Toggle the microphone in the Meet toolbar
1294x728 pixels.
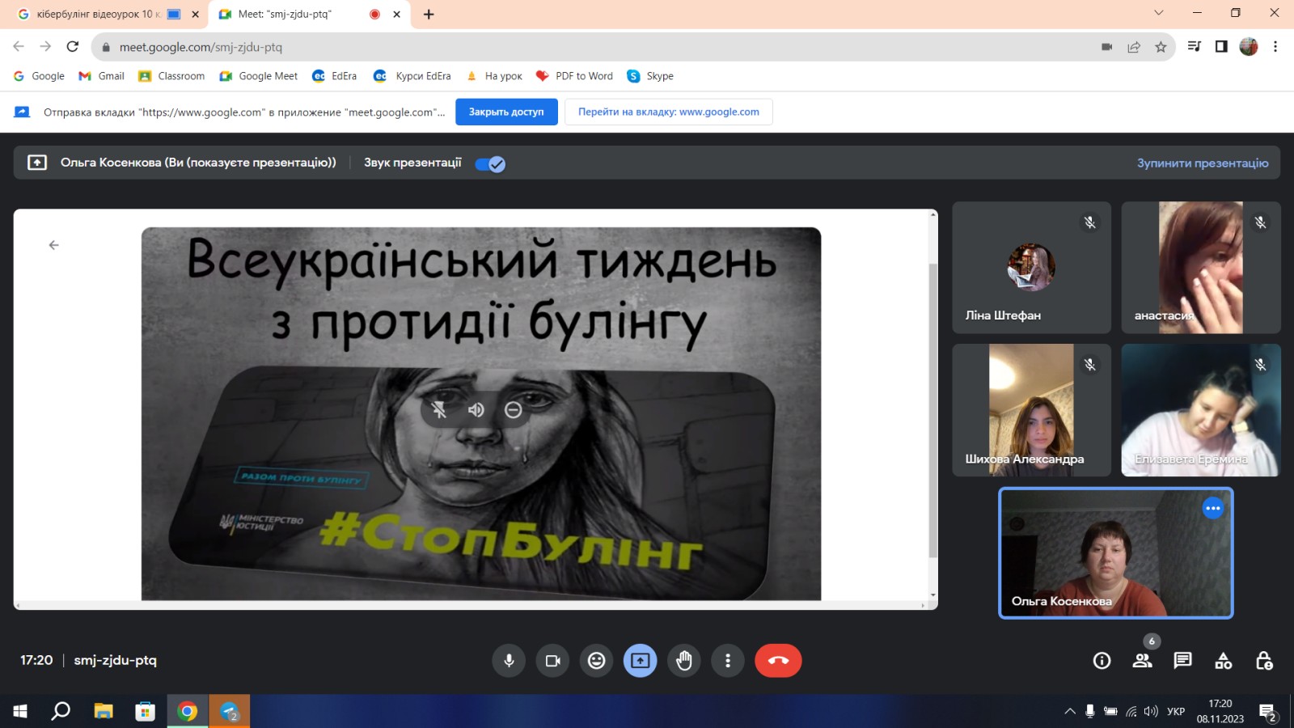click(x=509, y=661)
